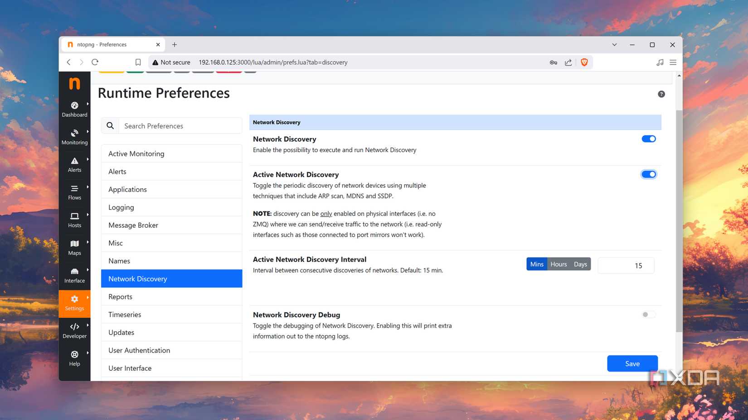
Task: Click the Search Preferences field
Action: tap(180, 126)
